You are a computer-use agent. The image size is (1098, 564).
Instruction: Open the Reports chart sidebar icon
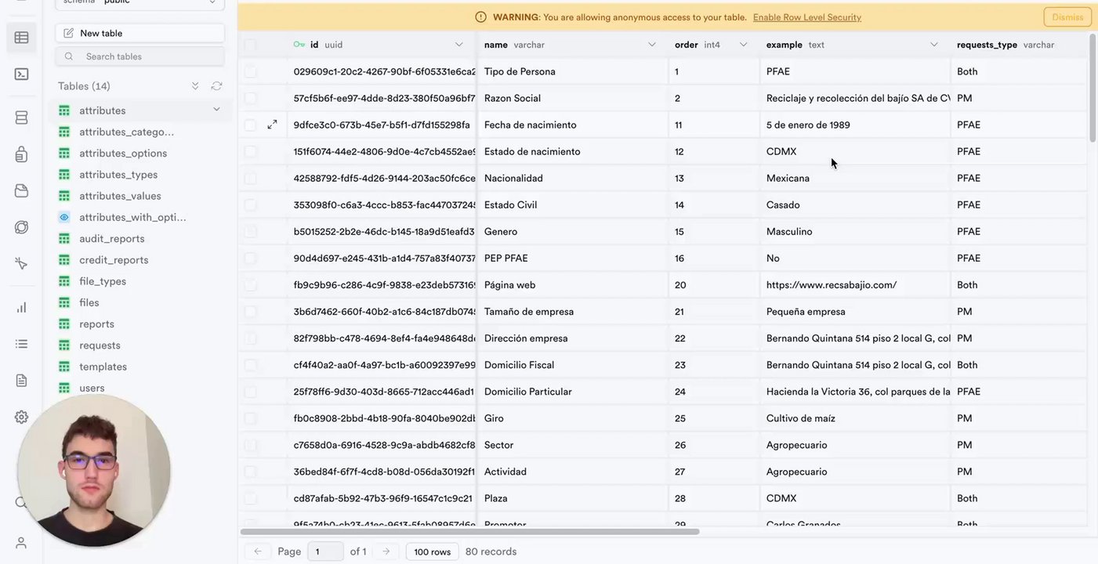(x=21, y=307)
